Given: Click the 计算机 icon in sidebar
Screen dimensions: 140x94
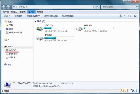Looking at the screenshot, I should (x=6, y=47).
